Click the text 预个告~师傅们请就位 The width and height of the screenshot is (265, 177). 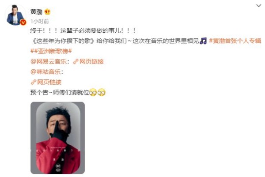click(60, 93)
